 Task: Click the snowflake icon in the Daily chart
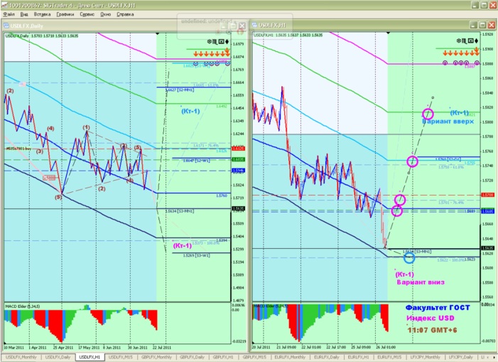tap(210, 42)
